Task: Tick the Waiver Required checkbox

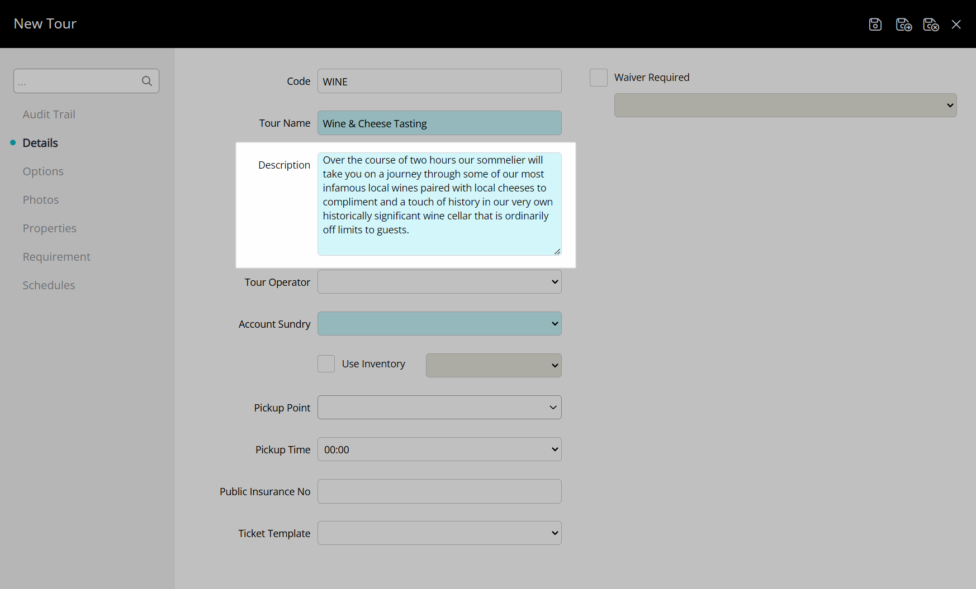Action: pyautogui.click(x=599, y=78)
